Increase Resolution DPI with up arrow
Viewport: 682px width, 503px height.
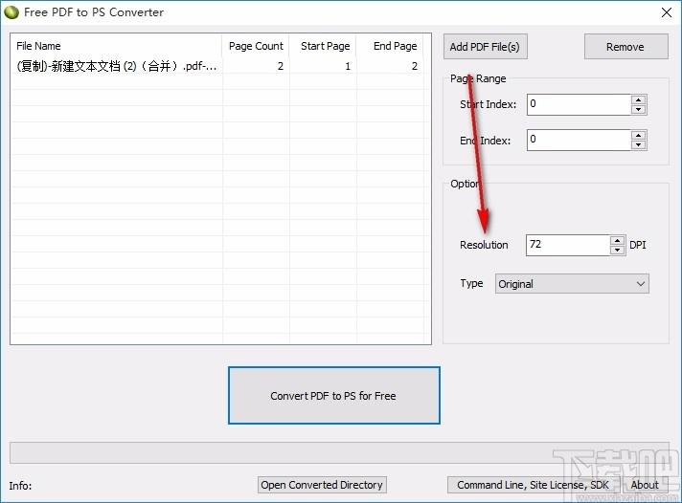tap(617, 240)
